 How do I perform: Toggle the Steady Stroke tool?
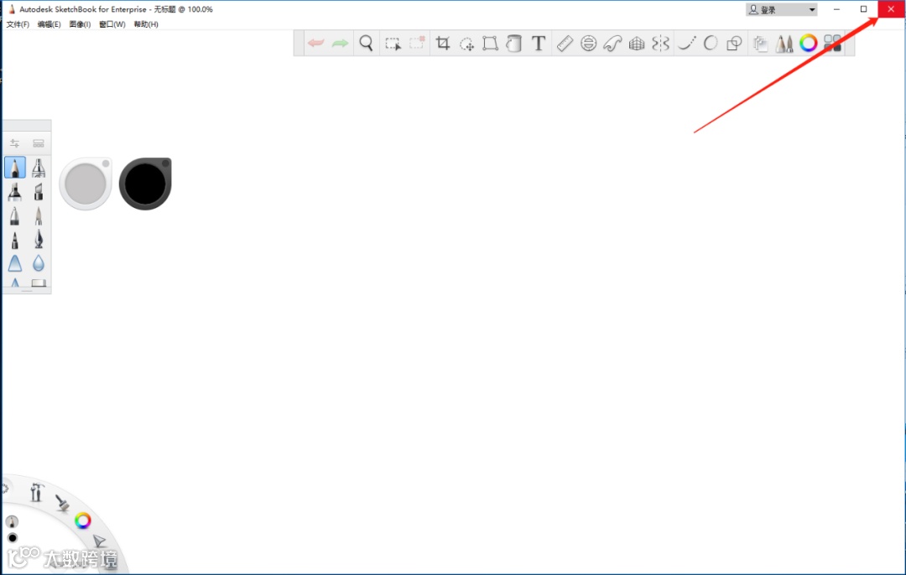(x=686, y=44)
